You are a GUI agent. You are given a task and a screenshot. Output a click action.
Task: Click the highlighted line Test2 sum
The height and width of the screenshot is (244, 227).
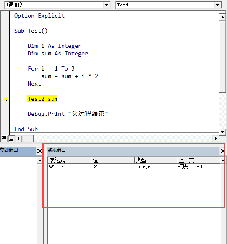(42, 99)
